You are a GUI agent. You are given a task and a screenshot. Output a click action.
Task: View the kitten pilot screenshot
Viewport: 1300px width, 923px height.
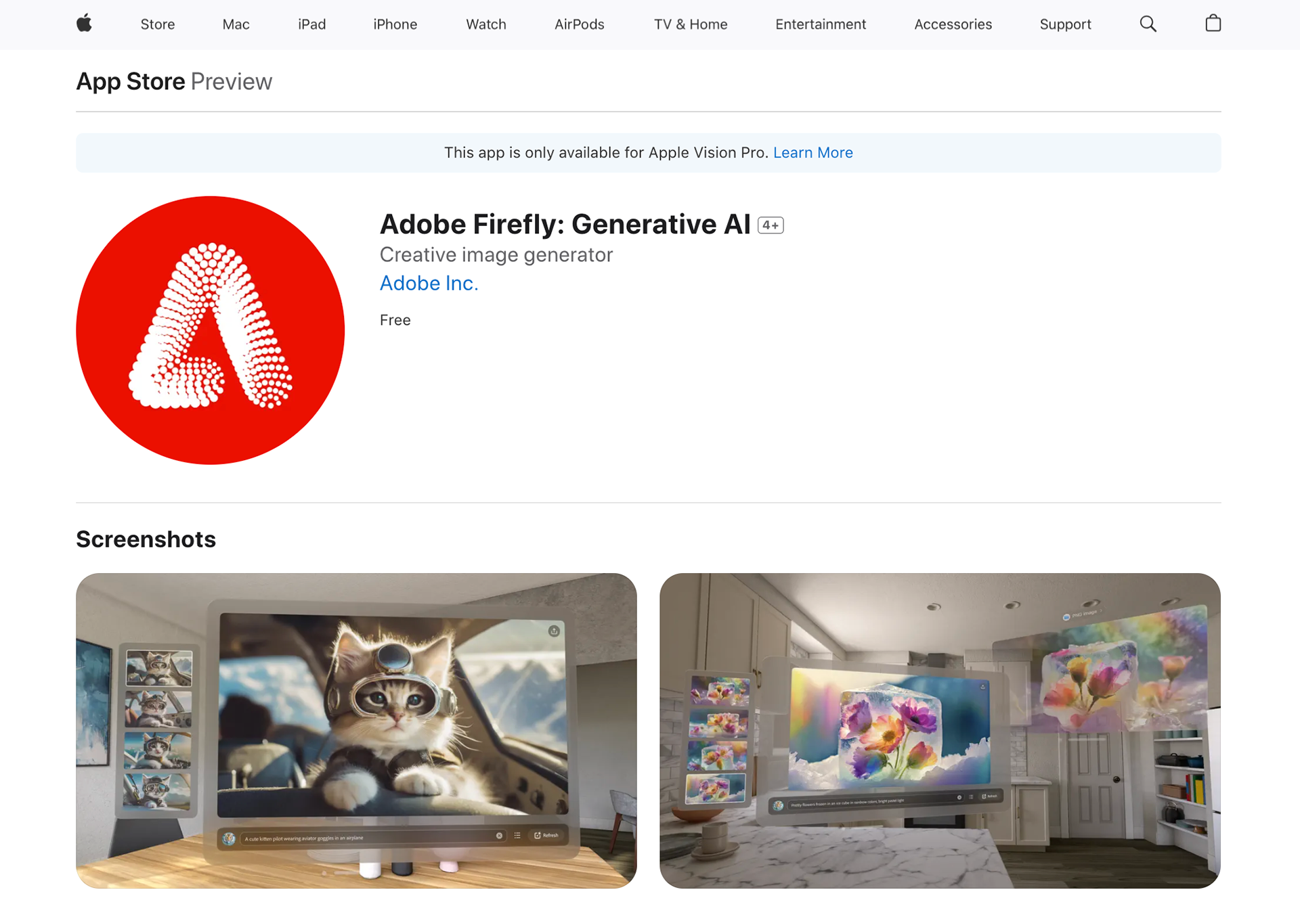pos(356,731)
